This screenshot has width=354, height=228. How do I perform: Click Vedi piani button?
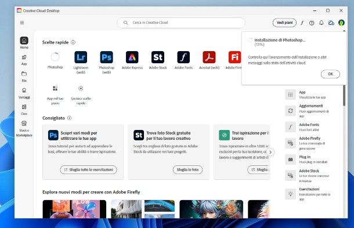click(284, 23)
